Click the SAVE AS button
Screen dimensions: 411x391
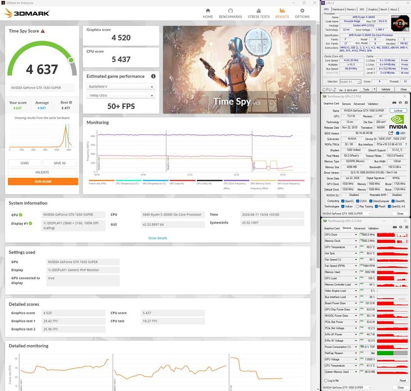[59, 163]
